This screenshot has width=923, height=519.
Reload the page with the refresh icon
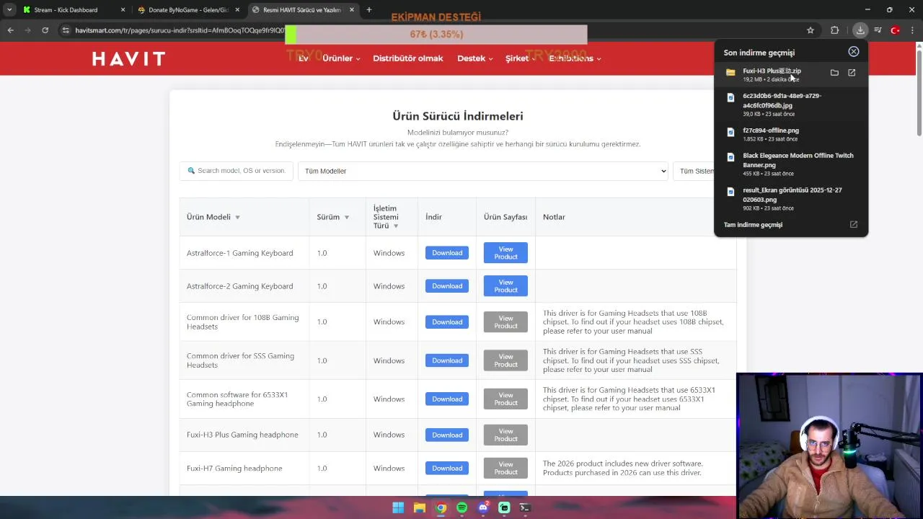(45, 30)
